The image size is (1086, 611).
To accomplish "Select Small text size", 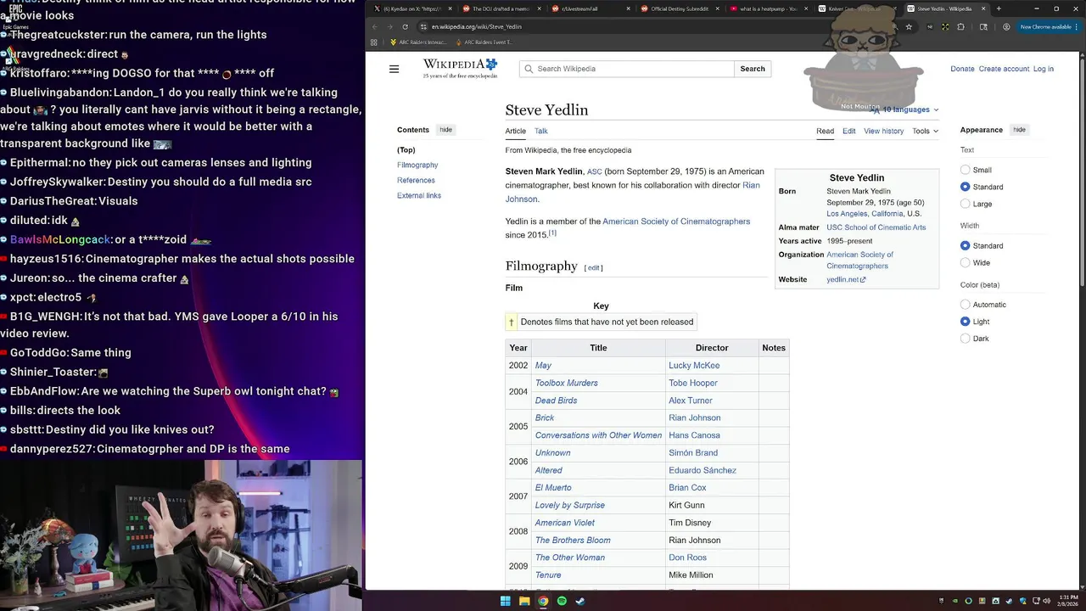I will pyautogui.click(x=965, y=170).
